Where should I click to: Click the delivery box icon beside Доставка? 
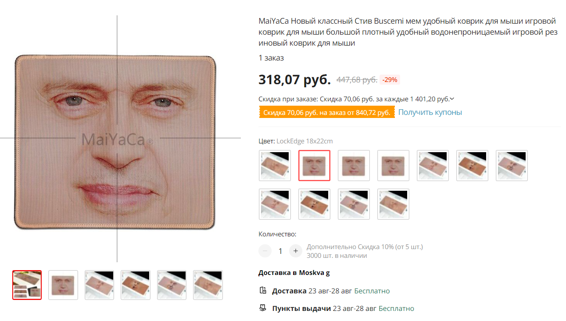pyautogui.click(x=263, y=291)
